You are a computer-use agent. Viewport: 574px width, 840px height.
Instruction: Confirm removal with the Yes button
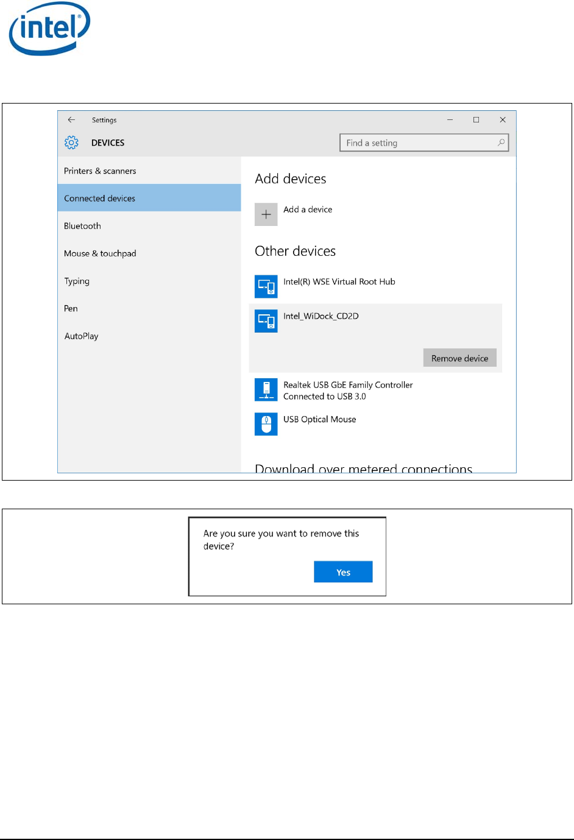(343, 572)
